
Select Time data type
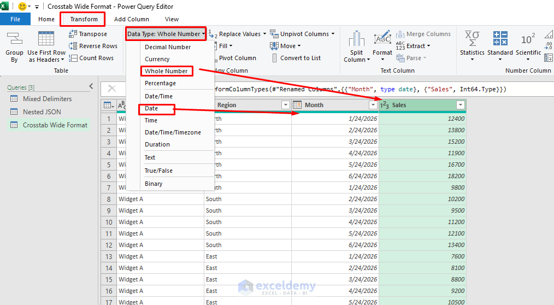(x=151, y=120)
